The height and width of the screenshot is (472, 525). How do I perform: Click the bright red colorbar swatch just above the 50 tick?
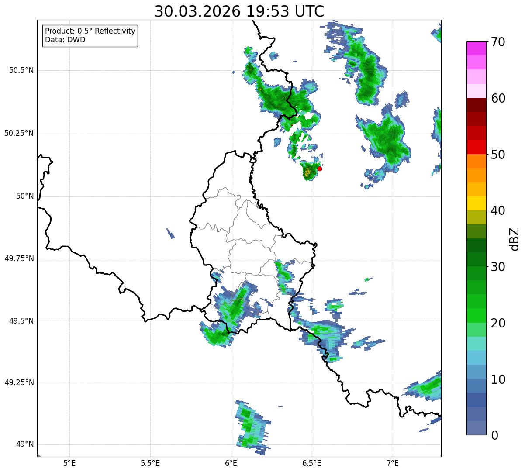tap(476, 147)
